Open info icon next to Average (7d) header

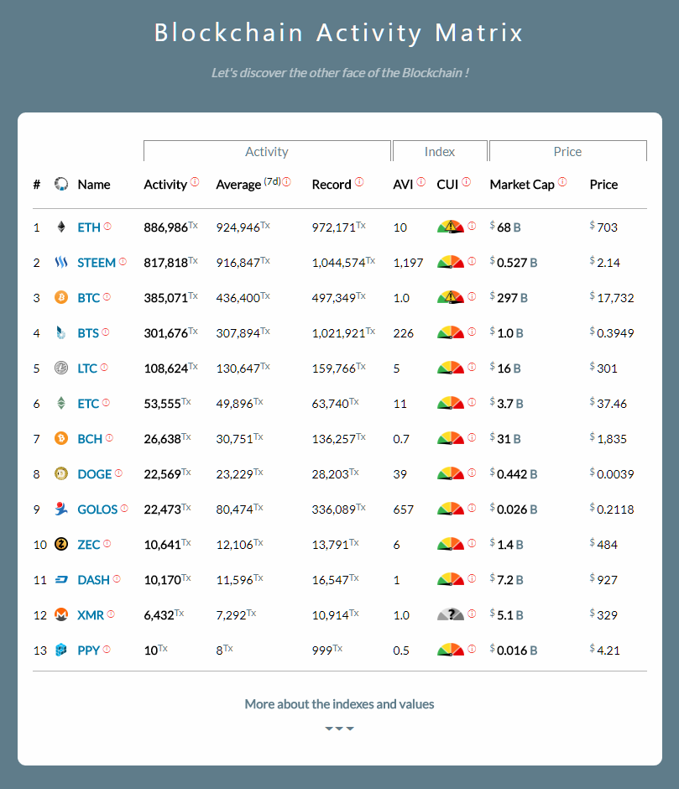click(286, 181)
